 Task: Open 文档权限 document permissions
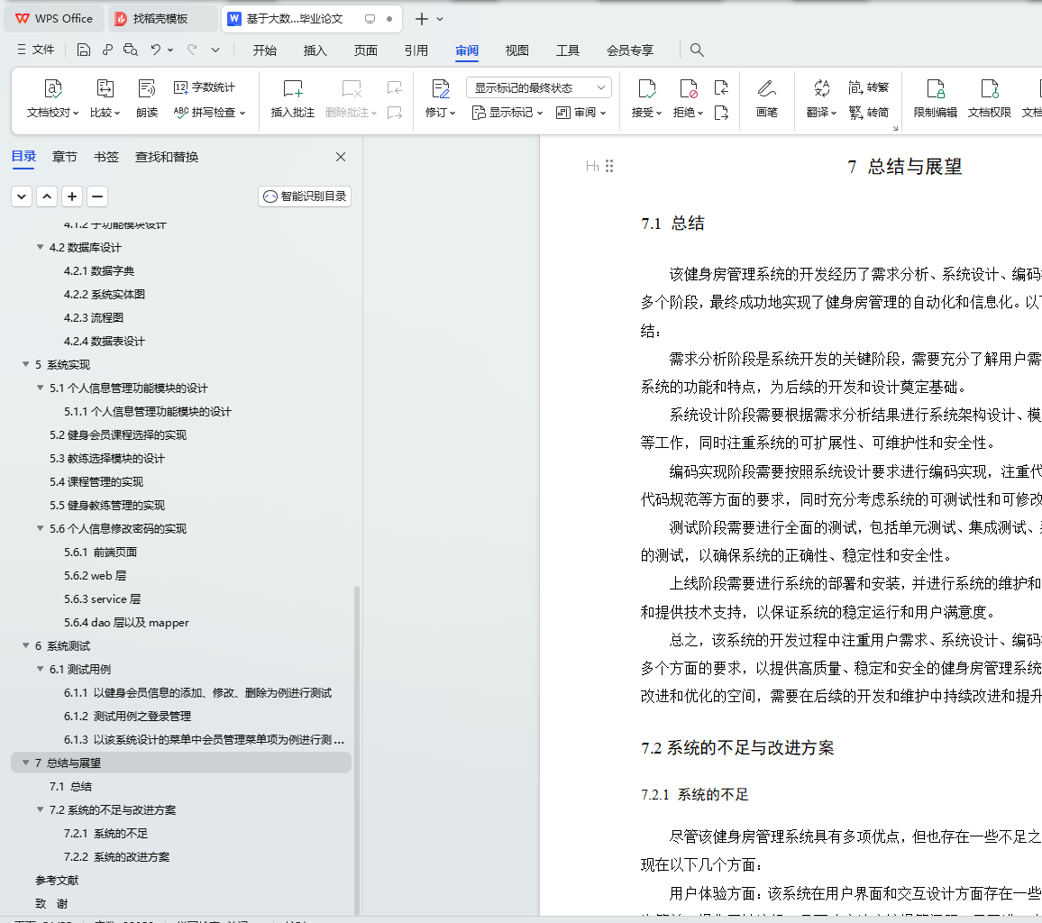[990, 98]
